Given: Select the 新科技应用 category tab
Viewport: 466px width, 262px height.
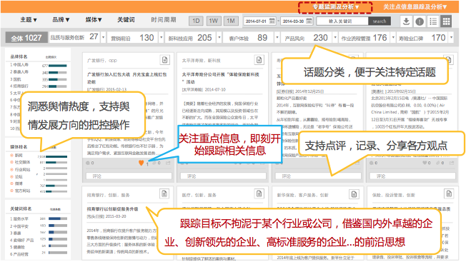Looking at the screenshot, I should [x=191, y=38].
